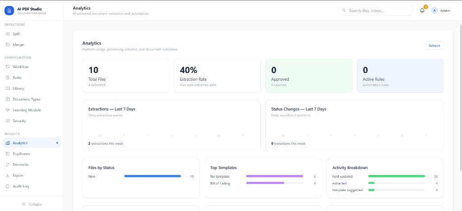Click the Reconcile arrows icon

[8, 165]
